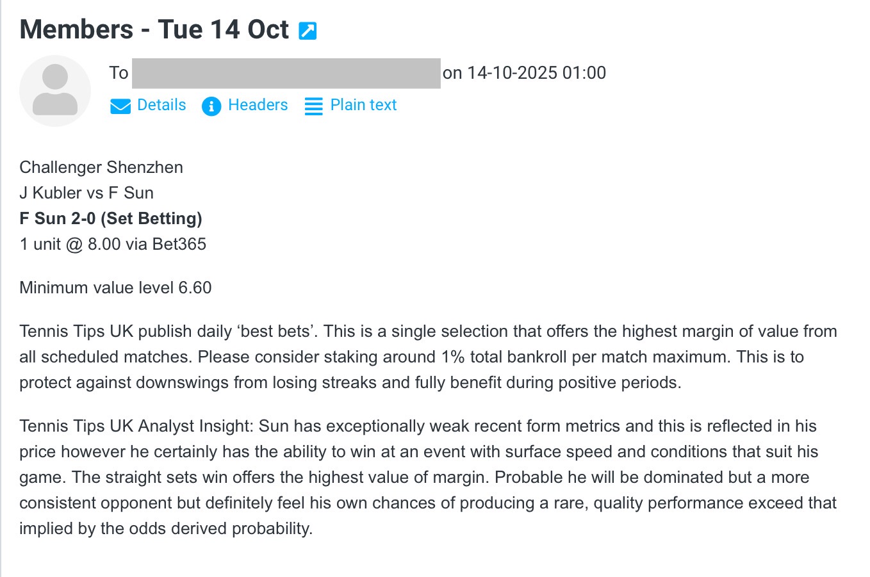
Task: Click the Analyst Insight paragraph
Action: click(x=428, y=477)
